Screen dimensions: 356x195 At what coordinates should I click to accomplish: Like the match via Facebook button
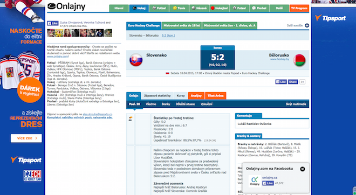click(281, 82)
